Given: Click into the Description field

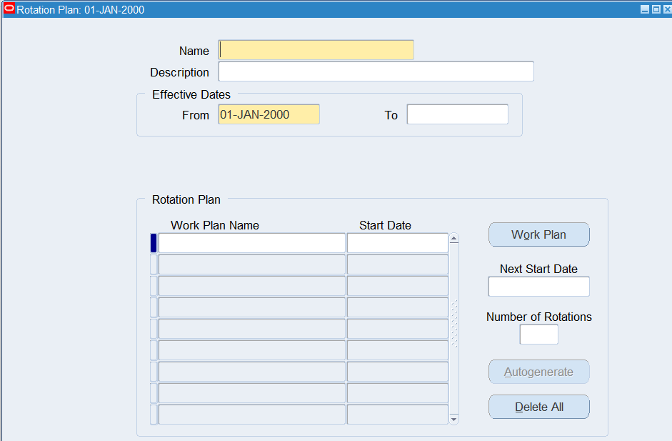Looking at the screenshot, I should point(376,71).
